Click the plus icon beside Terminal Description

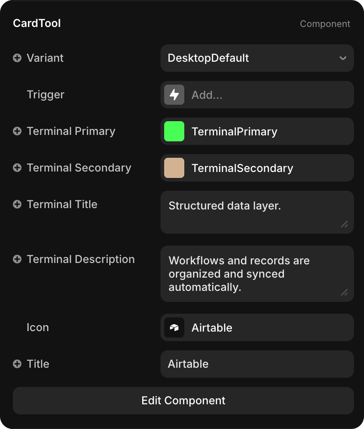pos(17,259)
